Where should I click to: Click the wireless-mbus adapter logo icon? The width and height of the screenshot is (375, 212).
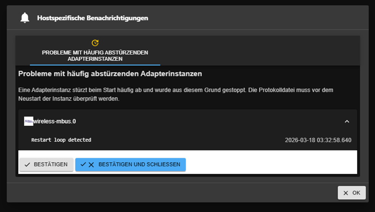pyautogui.click(x=29, y=121)
